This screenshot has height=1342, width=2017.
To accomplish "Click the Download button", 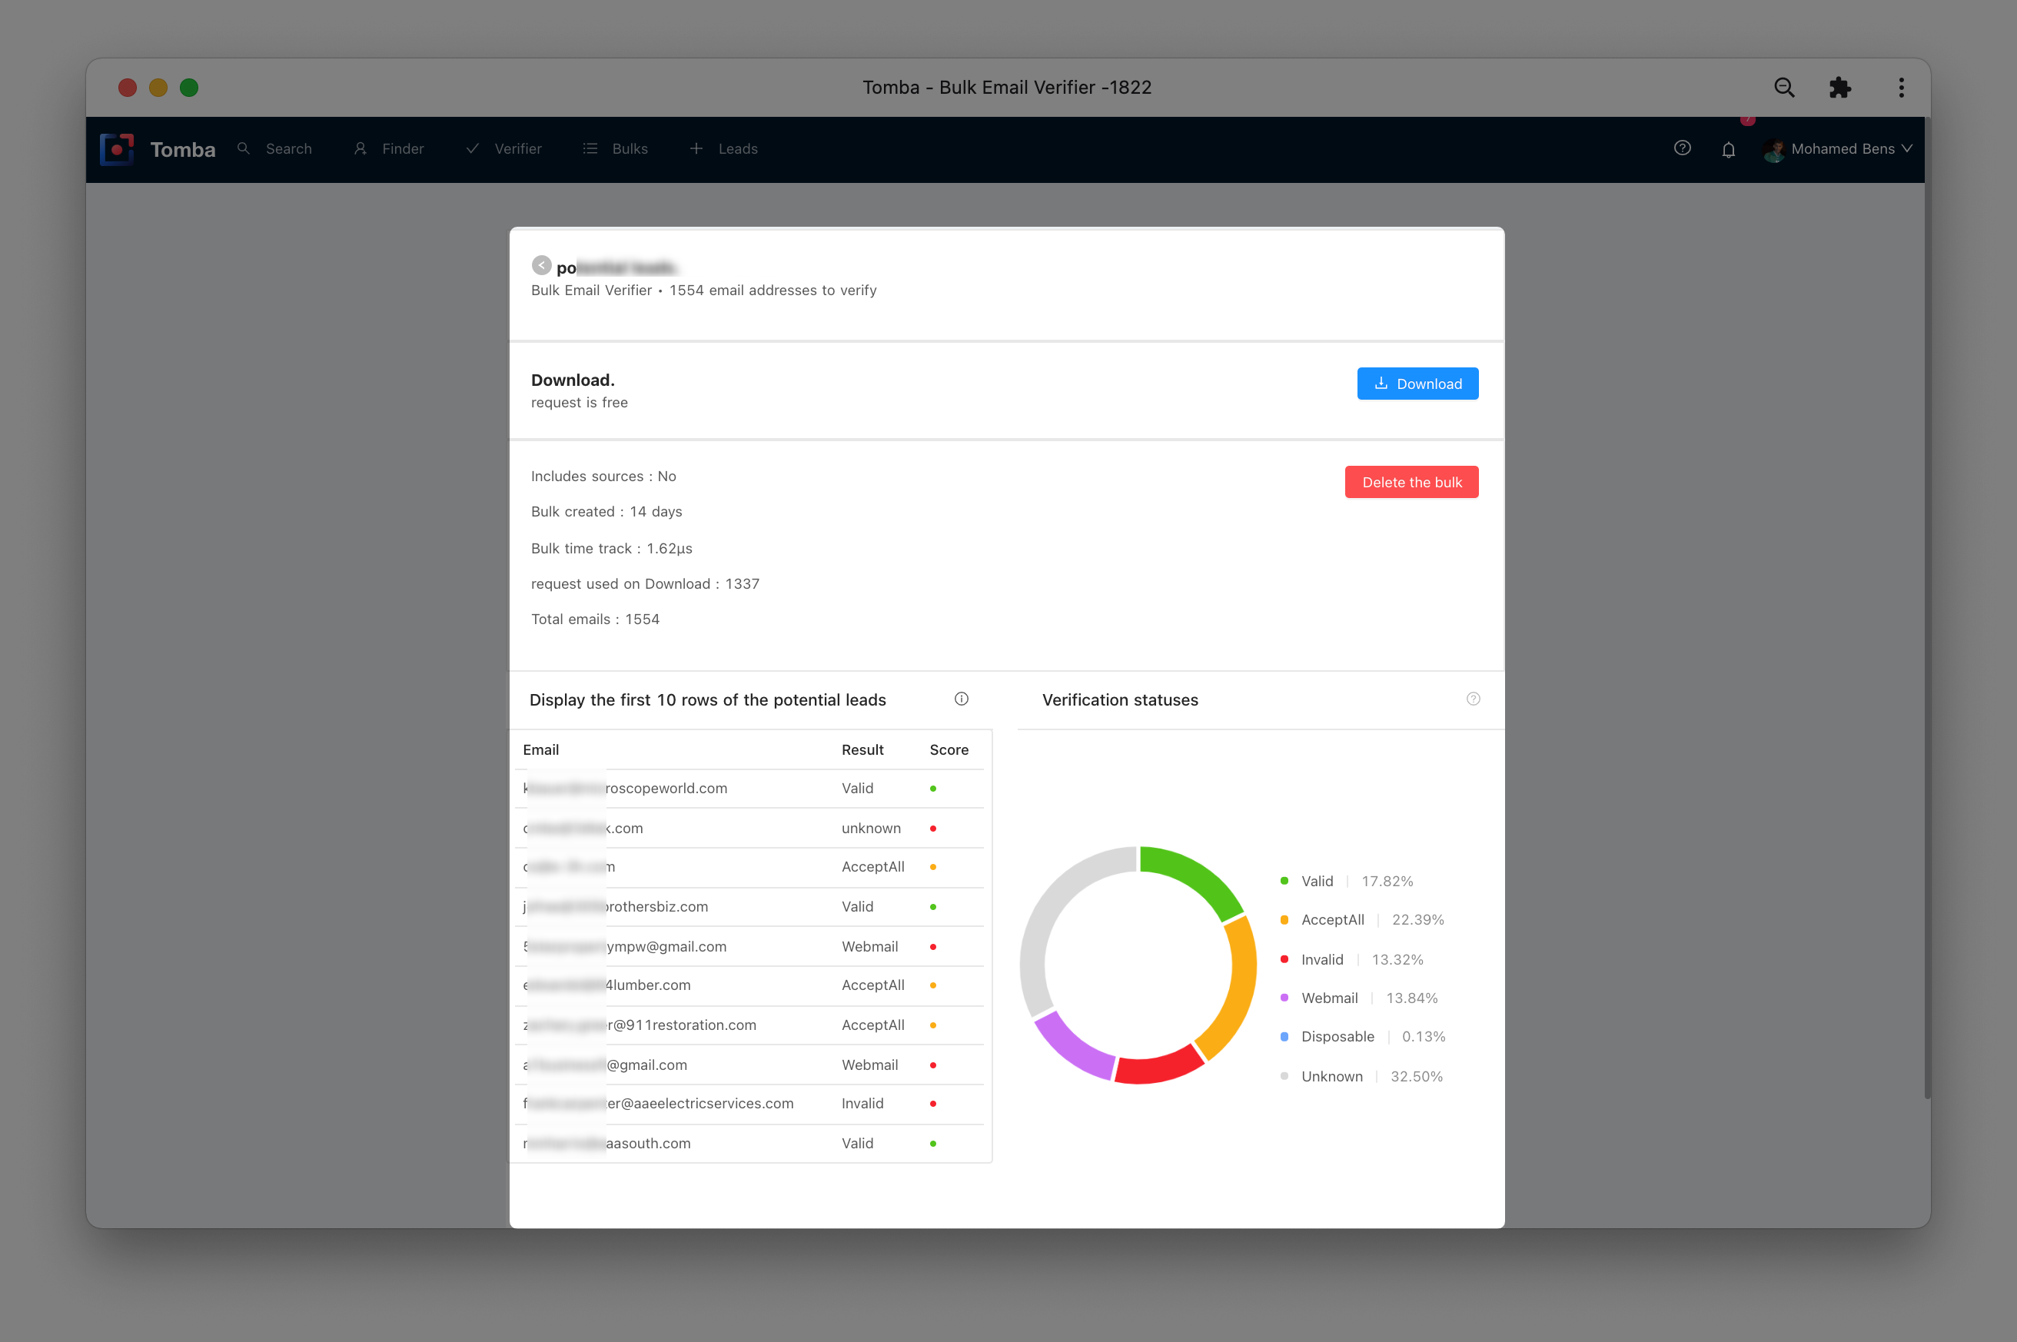I will (1417, 384).
